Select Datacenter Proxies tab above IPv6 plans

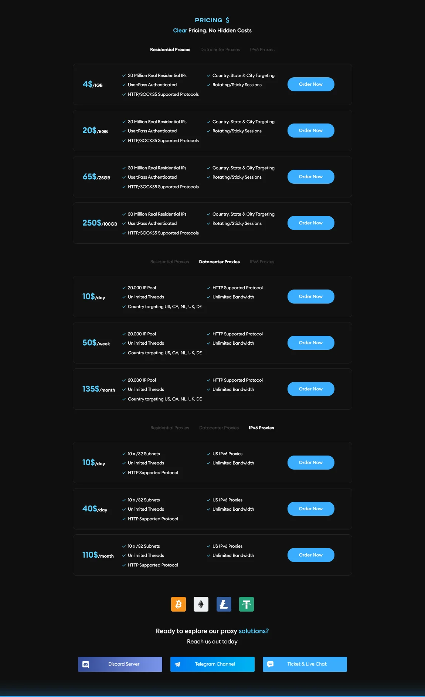pos(219,428)
